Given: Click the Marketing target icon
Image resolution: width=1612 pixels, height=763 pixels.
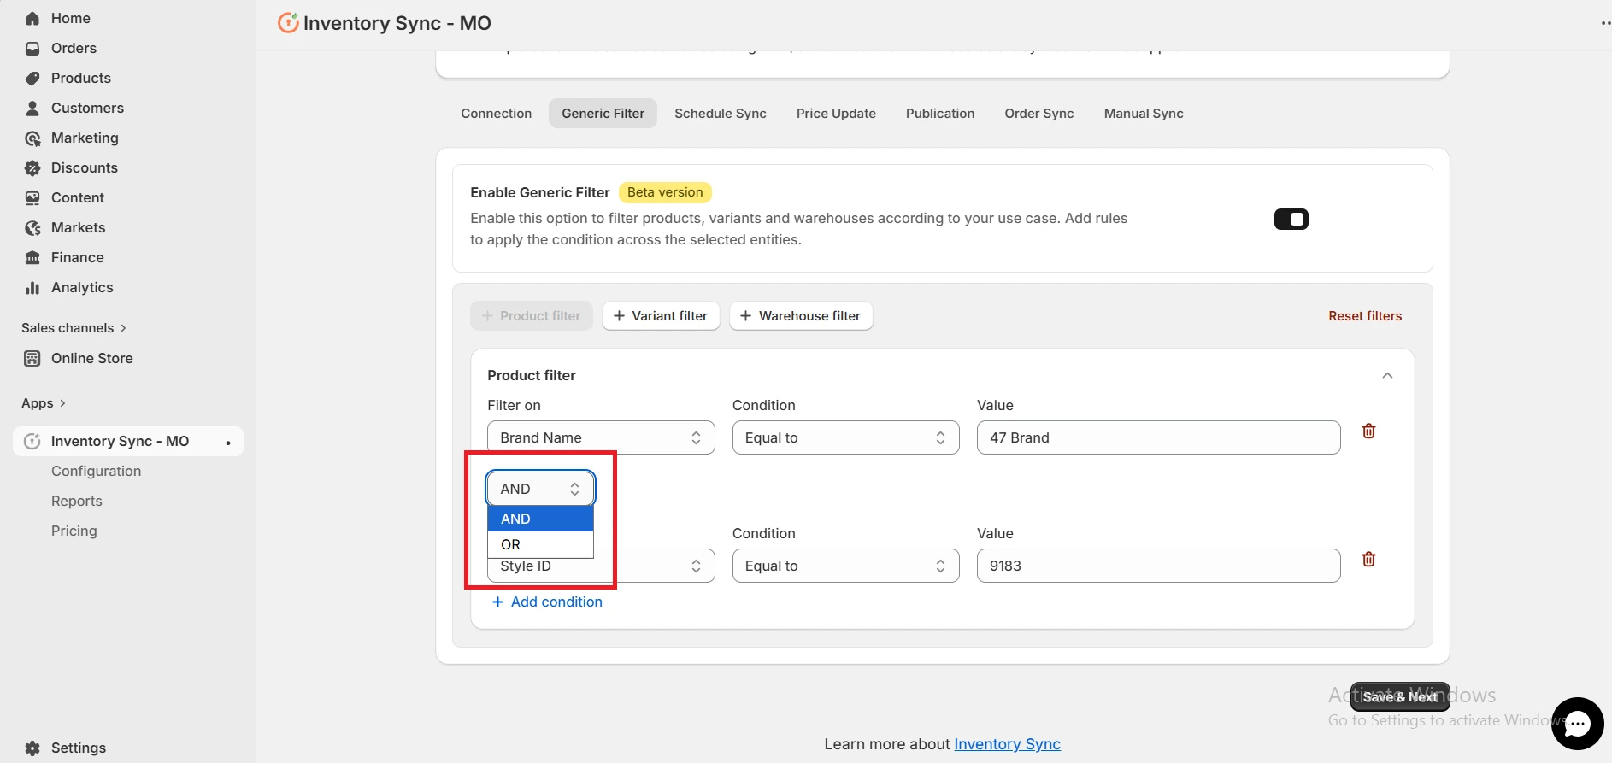Looking at the screenshot, I should pyautogui.click(x=32, y=138).
